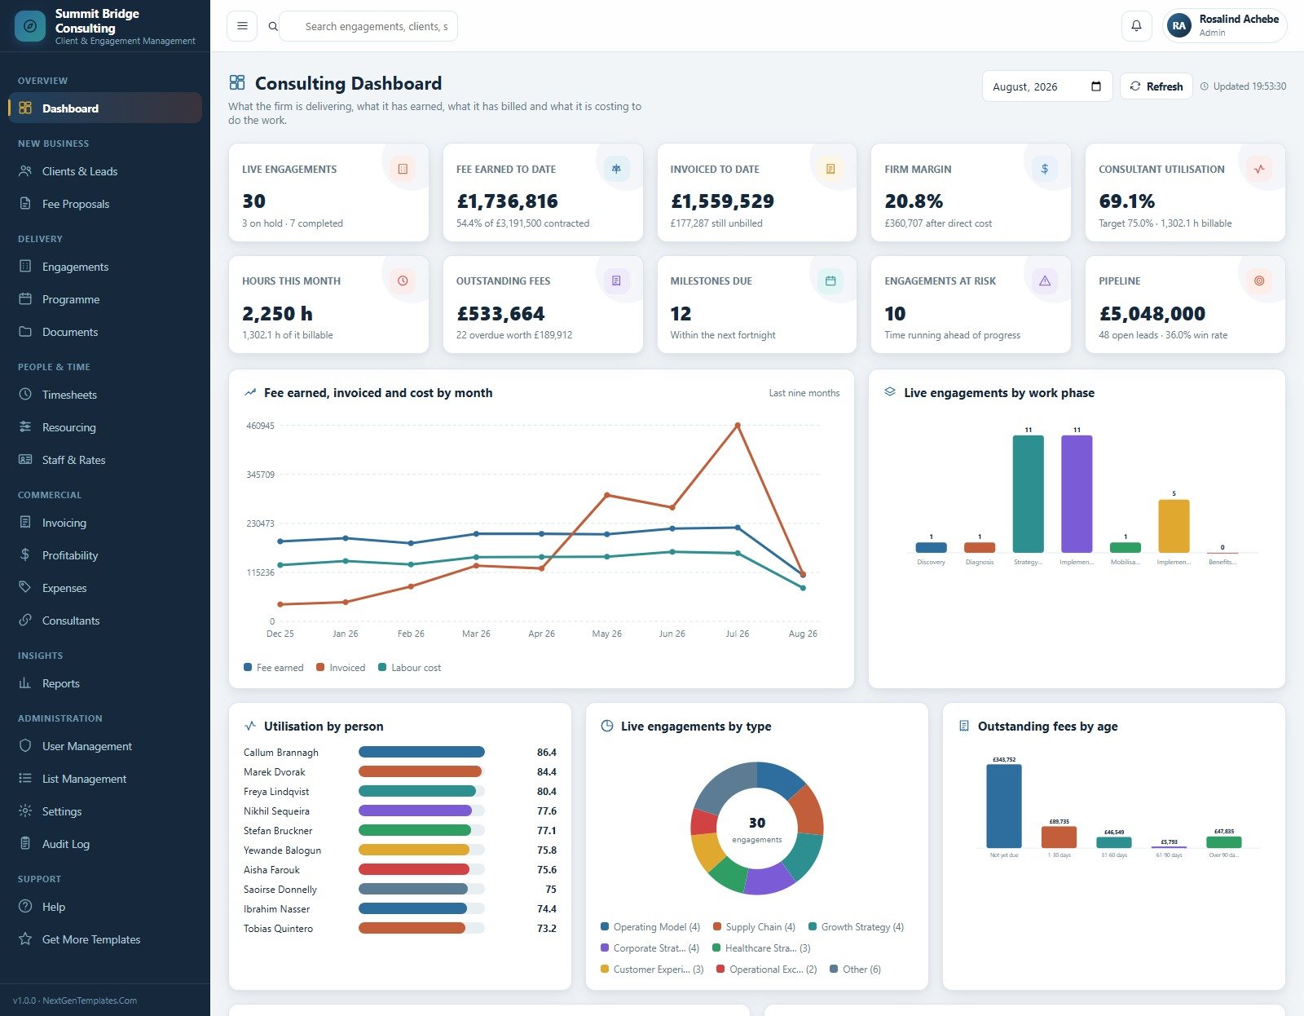1304x1016 pixels.
Task: Navigate to Invoicing
Action: point(105,523)
